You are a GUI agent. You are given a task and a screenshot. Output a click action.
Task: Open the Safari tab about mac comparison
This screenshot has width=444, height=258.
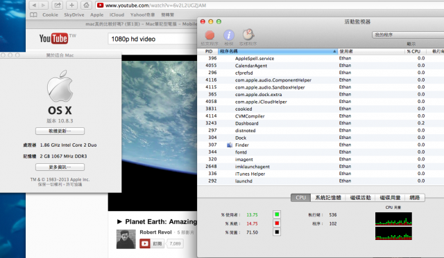tap(141, 24)
